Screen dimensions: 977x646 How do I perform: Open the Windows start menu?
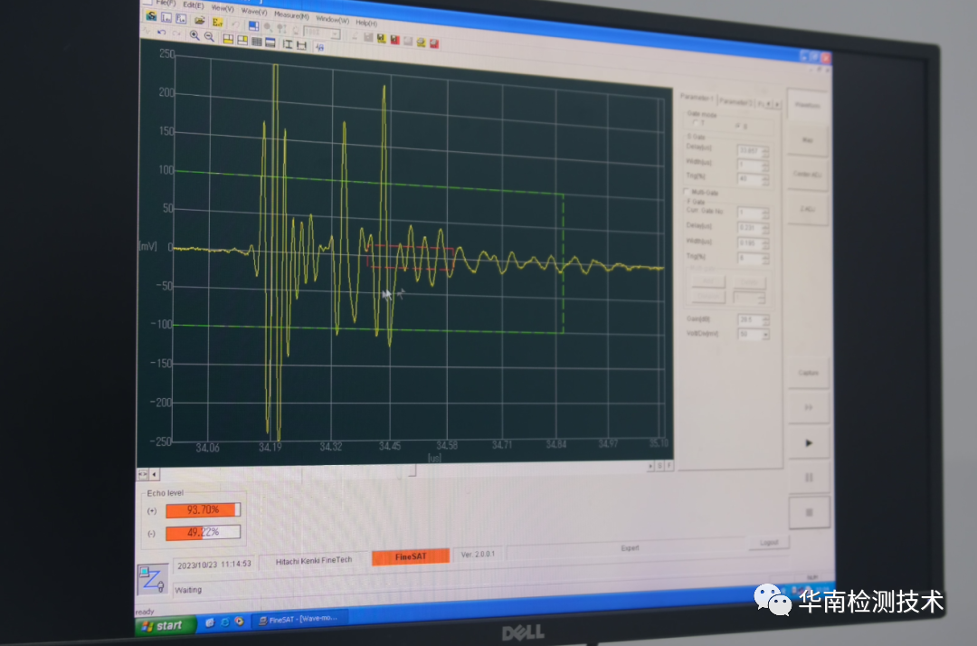tap(166, 625)
